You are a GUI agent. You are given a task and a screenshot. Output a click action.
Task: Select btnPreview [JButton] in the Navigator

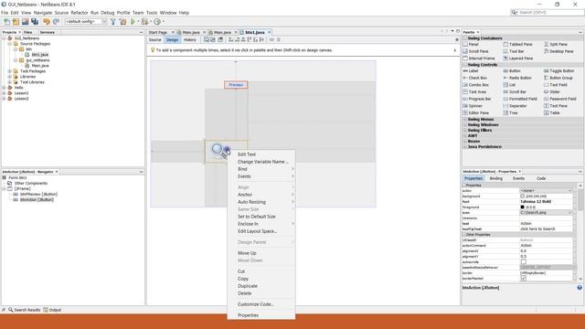[x=38, y=195]
